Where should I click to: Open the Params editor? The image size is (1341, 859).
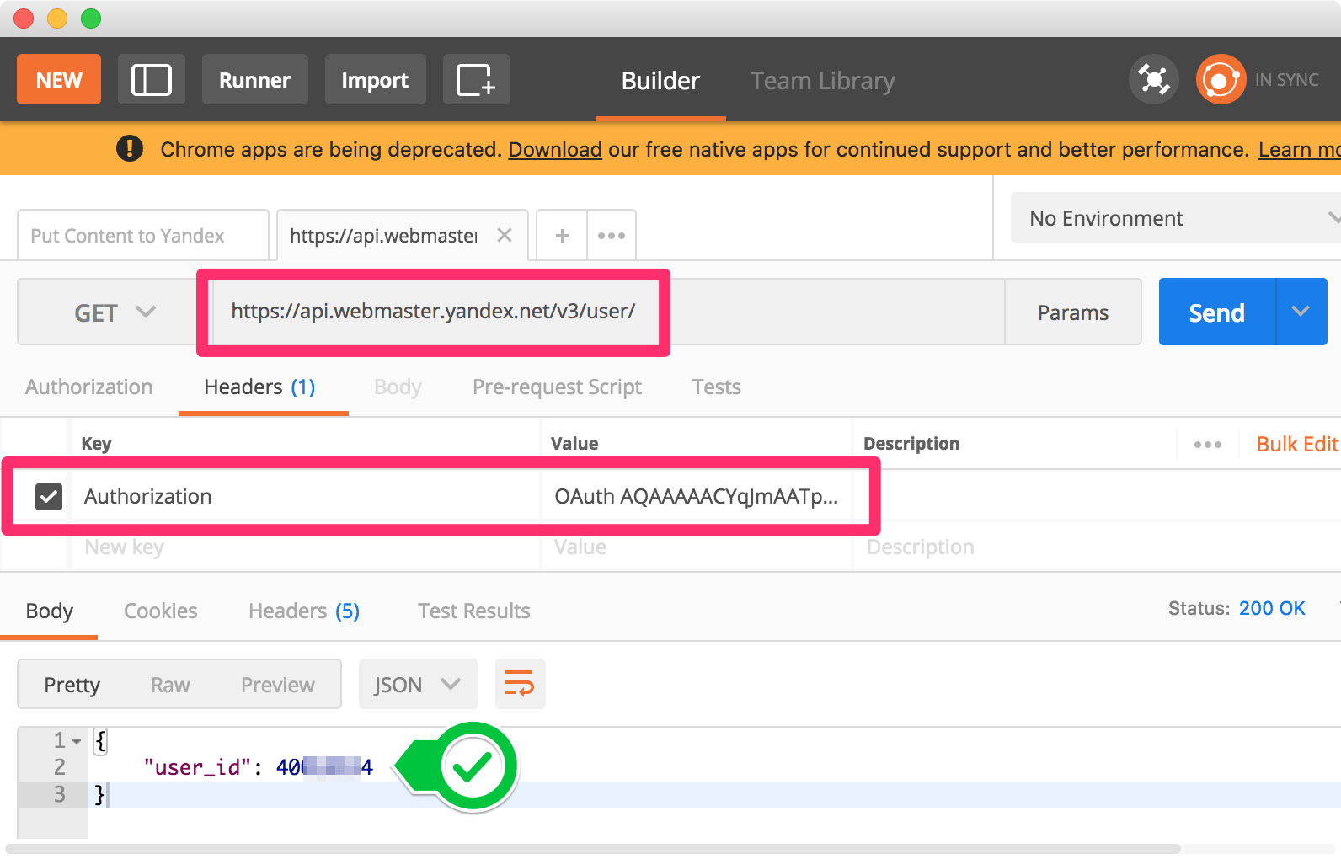(x=1073, y=312)
